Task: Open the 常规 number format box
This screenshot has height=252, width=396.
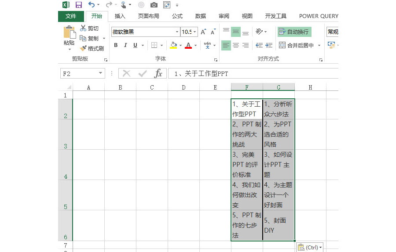Action: coord(332,32)
